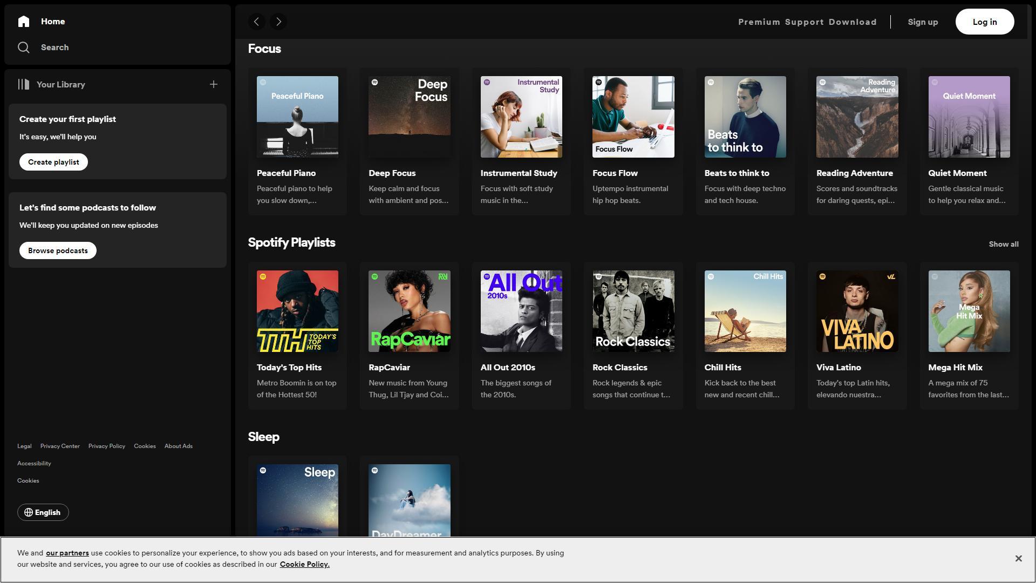Open the English language selector
The height and width of the screenshot is (583, 1036).
click(x=43, y=512)
